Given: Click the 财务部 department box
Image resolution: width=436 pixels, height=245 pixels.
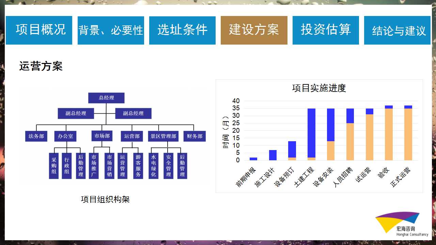Looking at the screenshot, I should [194, 136].
